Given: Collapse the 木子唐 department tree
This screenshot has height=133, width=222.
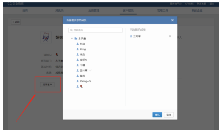Looking at the screenshot, I should coord(72,38).
